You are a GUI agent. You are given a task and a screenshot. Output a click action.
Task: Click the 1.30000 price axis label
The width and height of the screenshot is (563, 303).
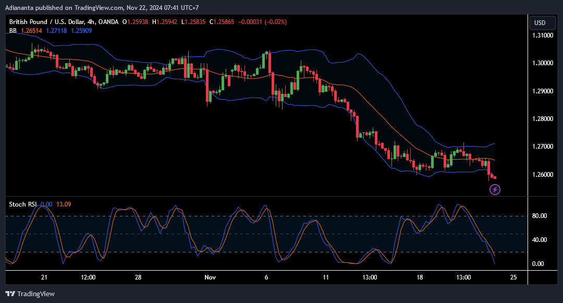click(543, 63)
